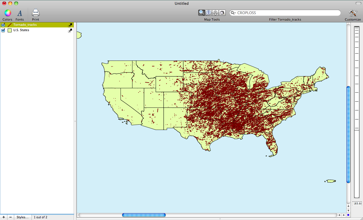Image resolution: width=363 pixels, height=220 pixels.
Task: Click the U.S. States layer export arrow icon
Action: coord(70,30)
